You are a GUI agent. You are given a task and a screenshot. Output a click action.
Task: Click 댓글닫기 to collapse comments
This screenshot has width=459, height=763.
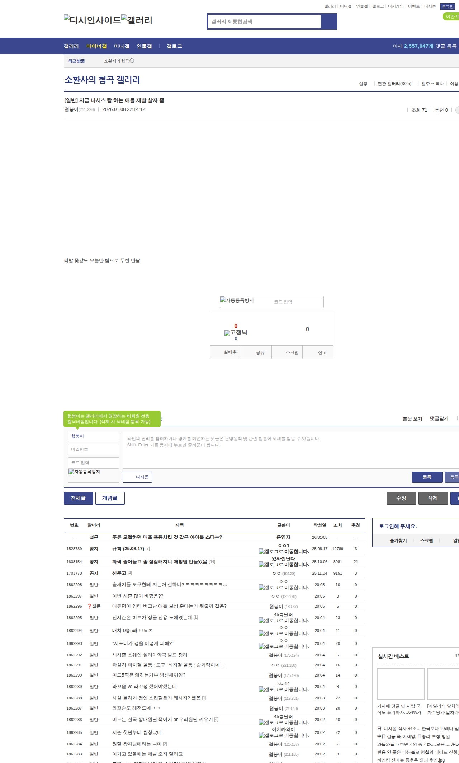(439, 418)
